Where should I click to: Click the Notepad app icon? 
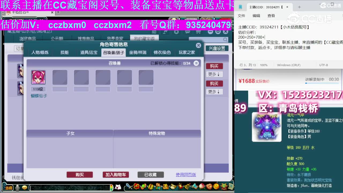coord(240,7)
